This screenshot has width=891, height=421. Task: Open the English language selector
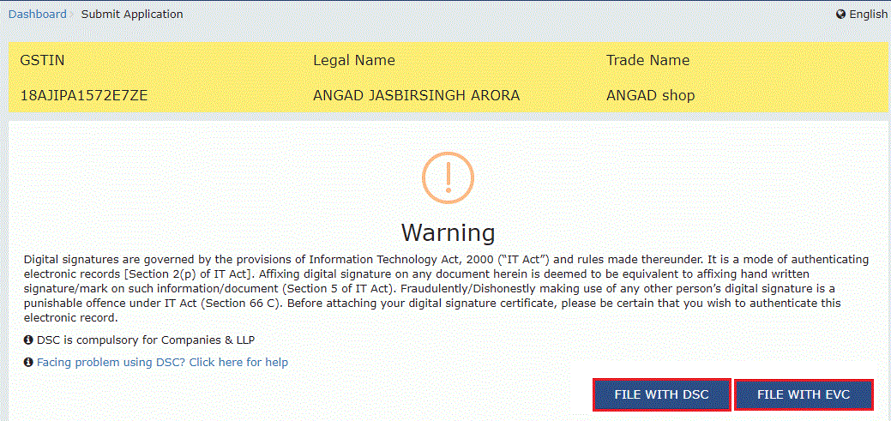[x=868, y=15]
